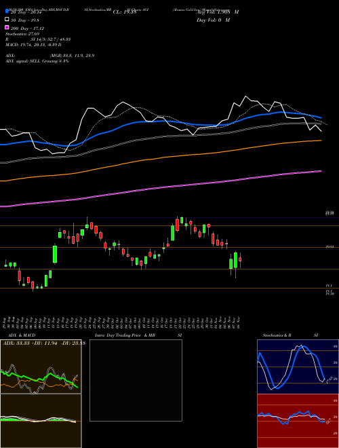Image resolution: width=339 pixels, height=448 pixels.
Task: Click the 'ADX signal: SELL' text
Action: click(23, 61)
